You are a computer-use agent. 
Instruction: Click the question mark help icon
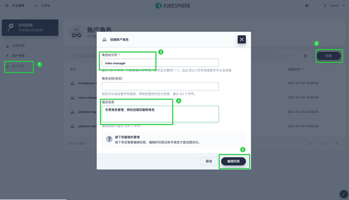click(x=109, y=139)
